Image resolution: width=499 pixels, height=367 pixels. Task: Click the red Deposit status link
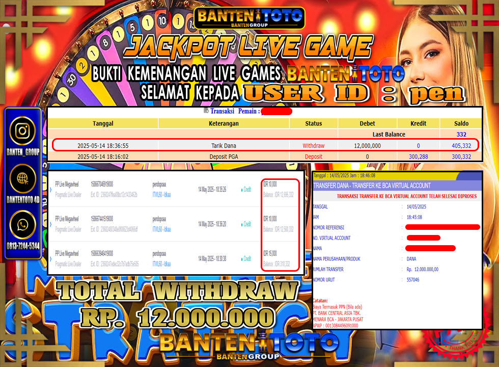[x=313, y=156]
